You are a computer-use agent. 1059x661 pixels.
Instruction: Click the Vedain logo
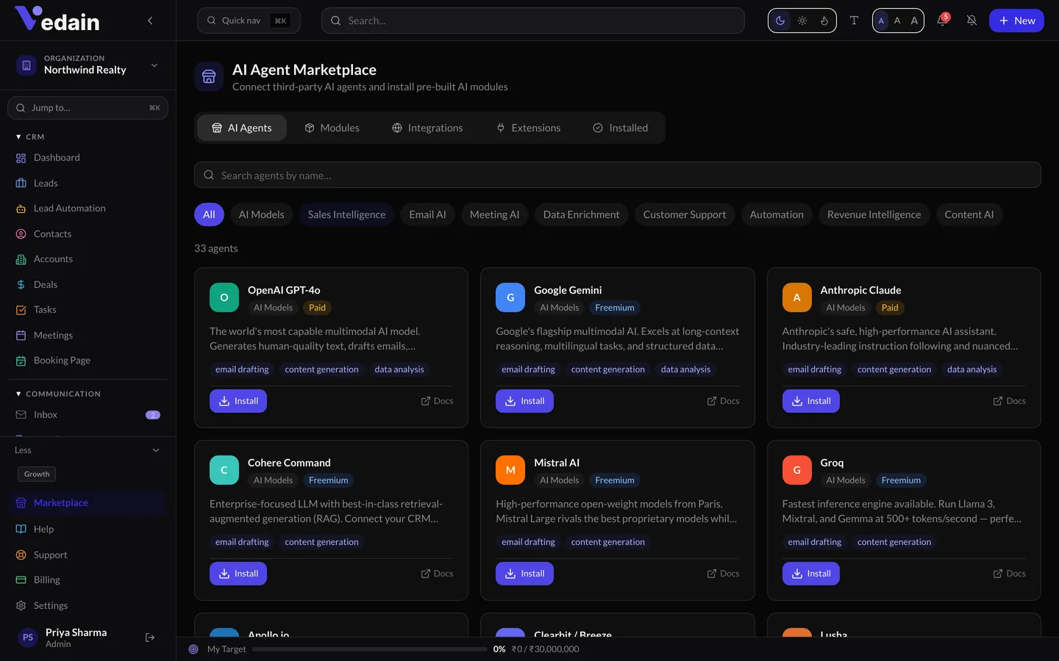point(57,20)
